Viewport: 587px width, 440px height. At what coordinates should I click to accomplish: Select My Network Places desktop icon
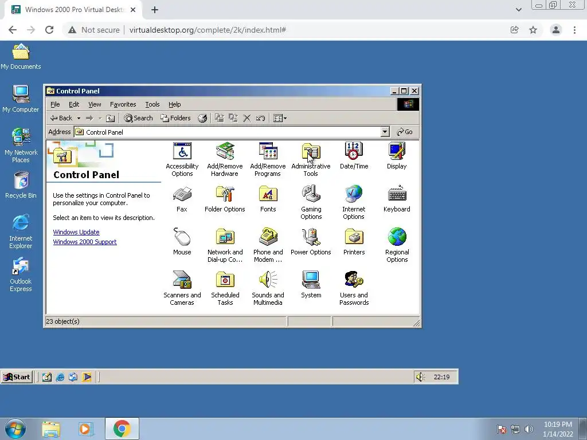[21, 146]
